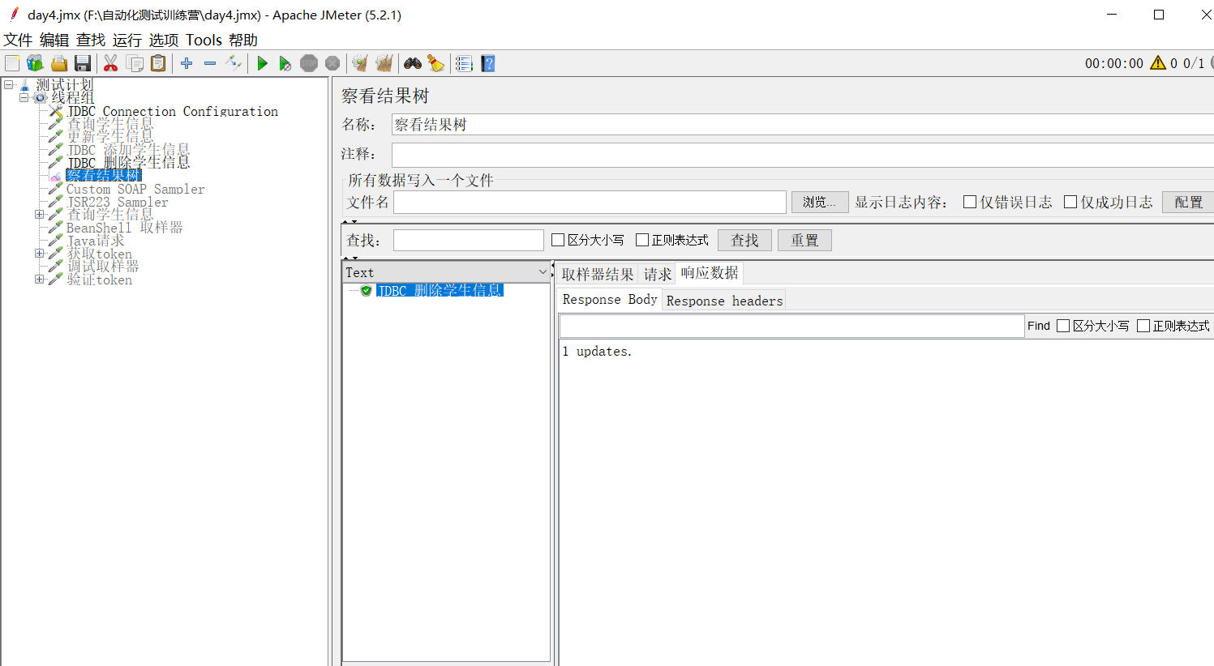Click the Cut scissors icon
Viewport: 1214px width, 666px height.
click(111, 63)
